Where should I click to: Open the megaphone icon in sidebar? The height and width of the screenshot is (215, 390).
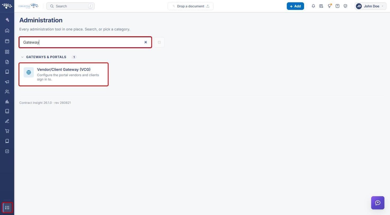pyautogui.click(x=7, y=82)
